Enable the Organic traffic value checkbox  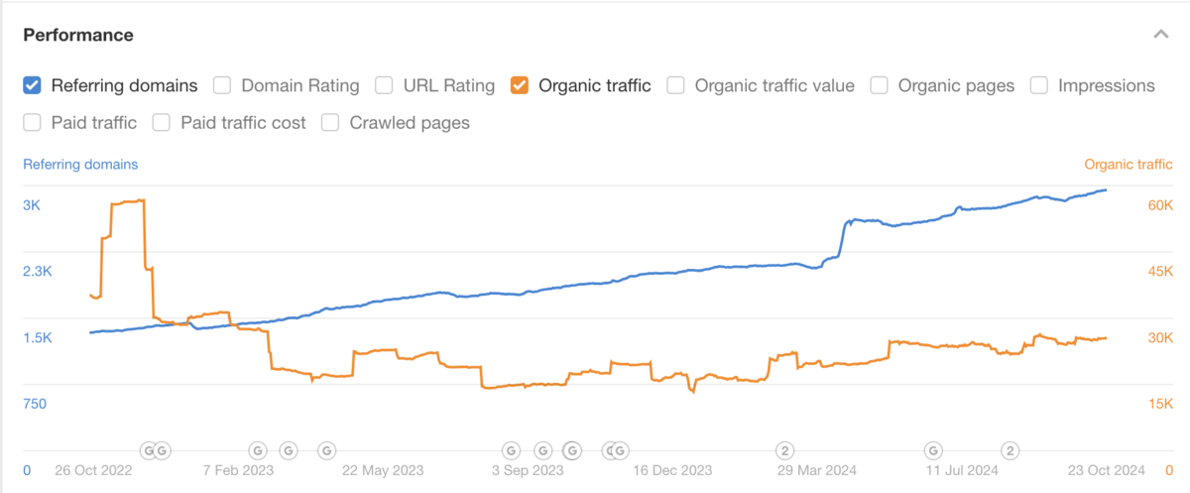pos(675,85)
